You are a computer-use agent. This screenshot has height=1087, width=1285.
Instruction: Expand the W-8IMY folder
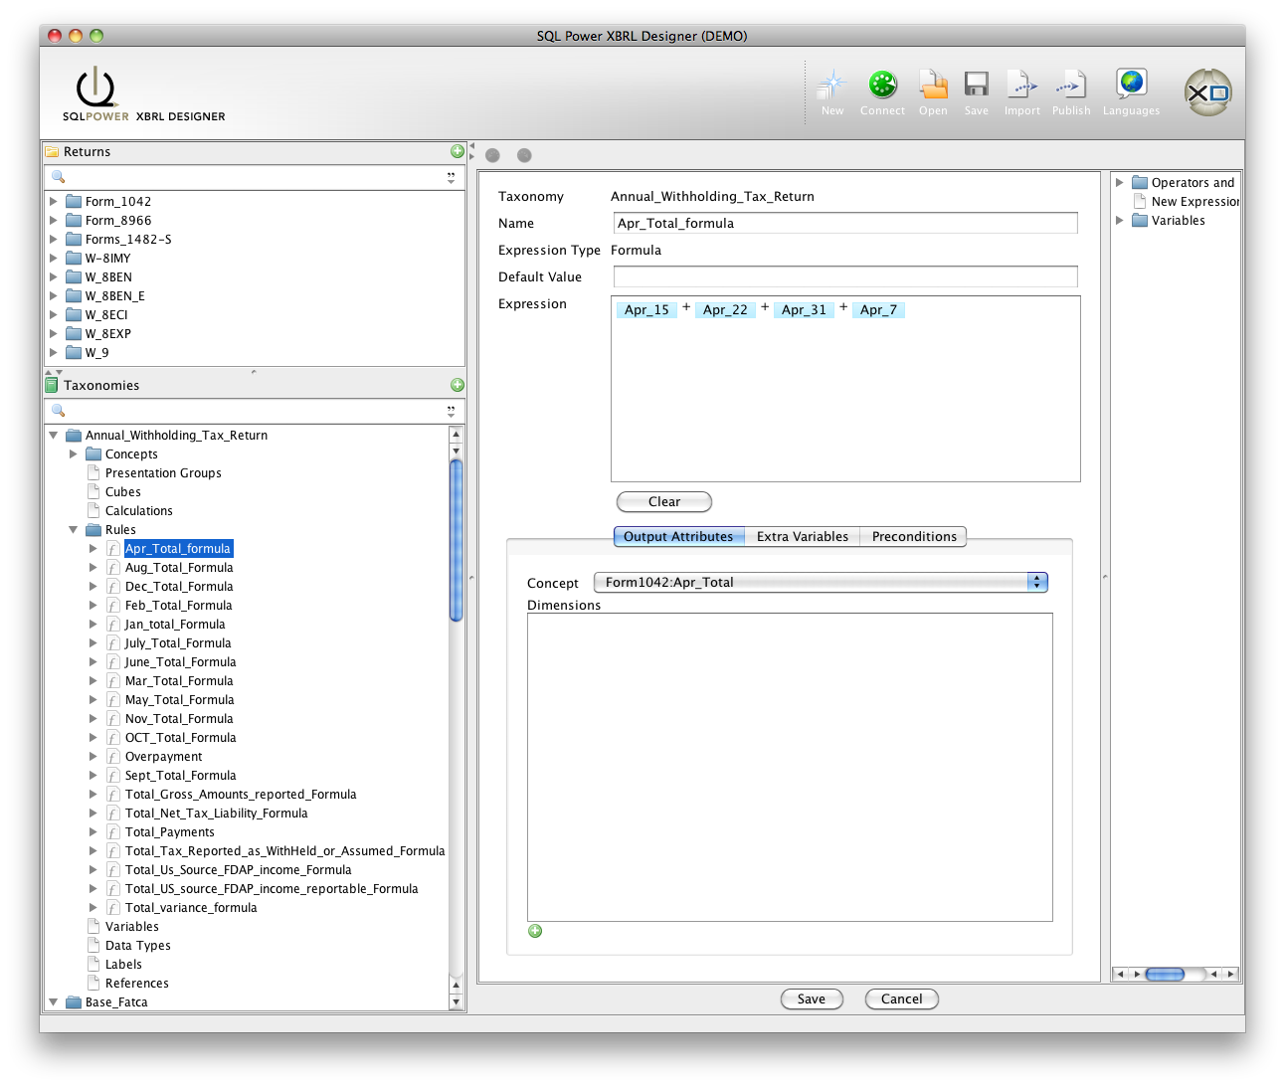(x=54, y=258)
